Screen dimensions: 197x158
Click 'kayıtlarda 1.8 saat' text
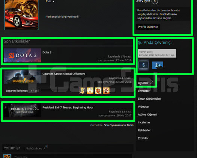click(120, 112)
